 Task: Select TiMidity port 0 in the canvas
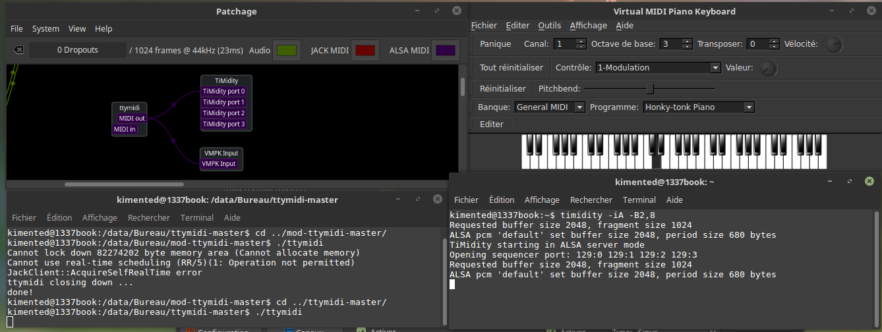[x=223, y=92]
